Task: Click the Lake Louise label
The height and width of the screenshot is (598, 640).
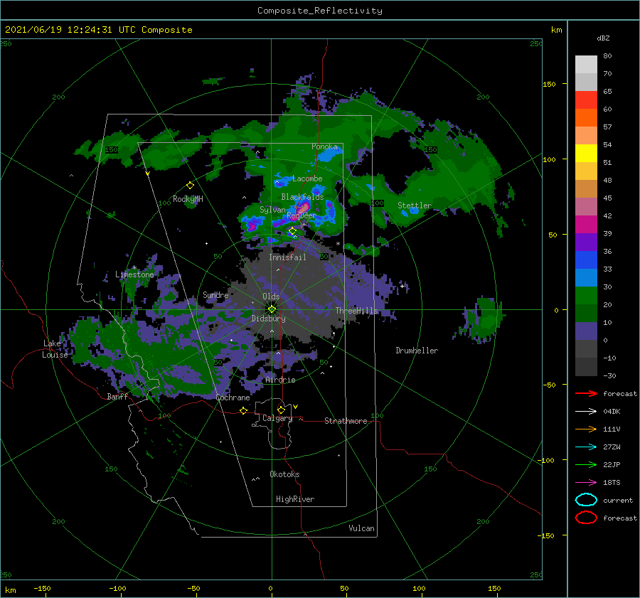Action: click(x=55, y=349)
